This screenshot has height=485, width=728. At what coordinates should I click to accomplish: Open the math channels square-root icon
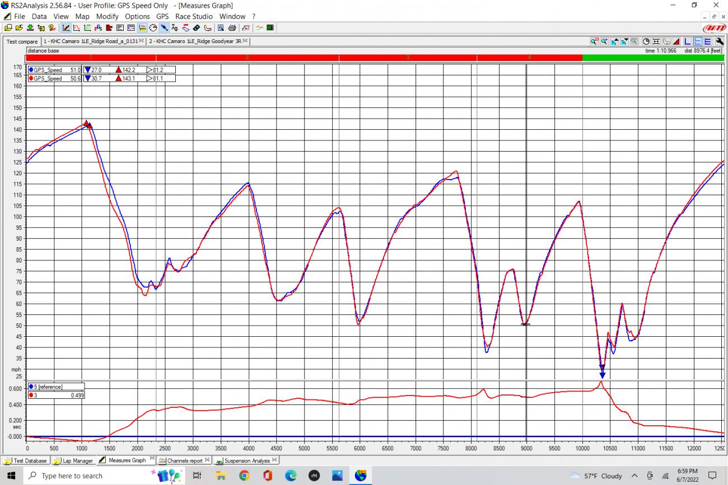(x=246, y=27)
